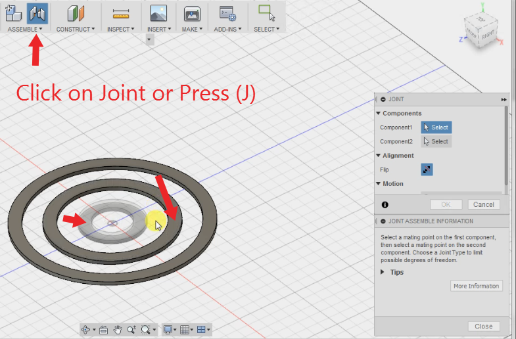The height and width of the screenshot is (339, 516).
Task: Click the Component2 Select button
Action: [x=436, y=141]
